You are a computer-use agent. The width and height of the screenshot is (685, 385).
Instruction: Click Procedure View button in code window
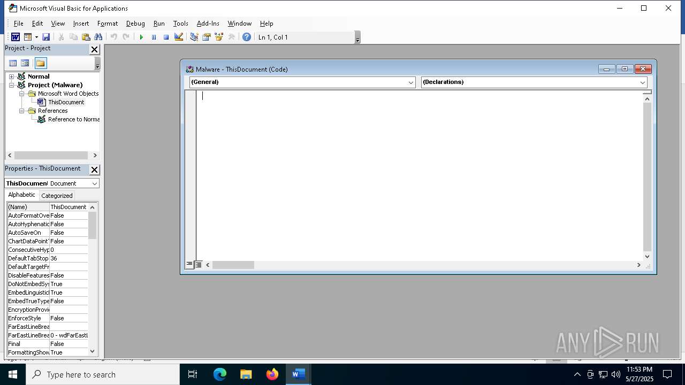click(189, 265)
